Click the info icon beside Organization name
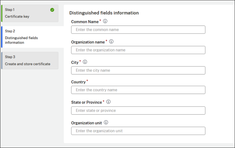Screen dimensions: 235x148 pos(111,42)
